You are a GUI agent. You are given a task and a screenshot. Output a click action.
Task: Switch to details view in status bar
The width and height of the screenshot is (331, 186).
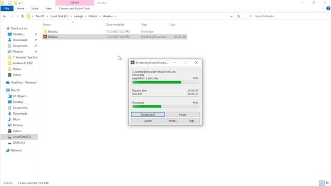click(322, 183)
